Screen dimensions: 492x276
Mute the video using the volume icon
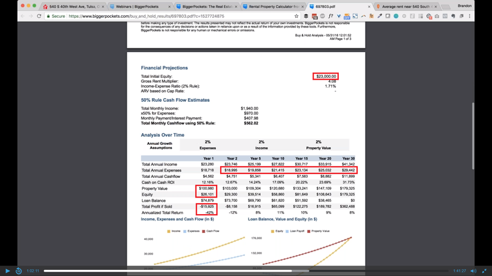pyautogui.click(x=473, y=271)
